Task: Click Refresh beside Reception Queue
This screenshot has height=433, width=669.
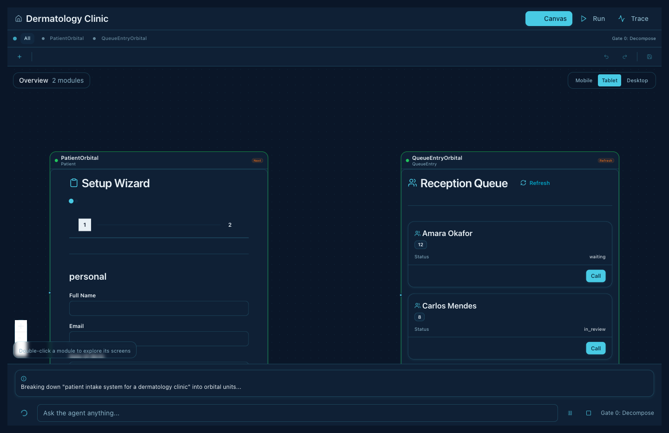Action: (535, 183)
